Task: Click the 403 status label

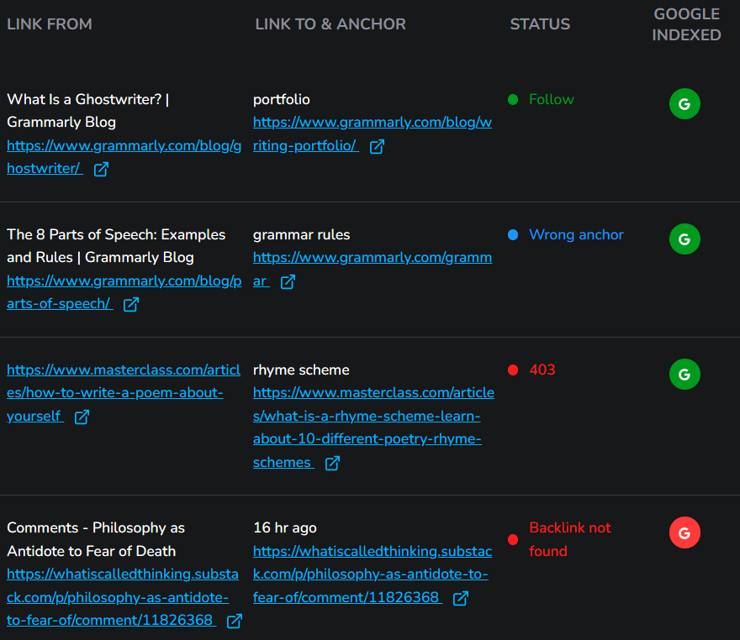Action: point(542,370)
